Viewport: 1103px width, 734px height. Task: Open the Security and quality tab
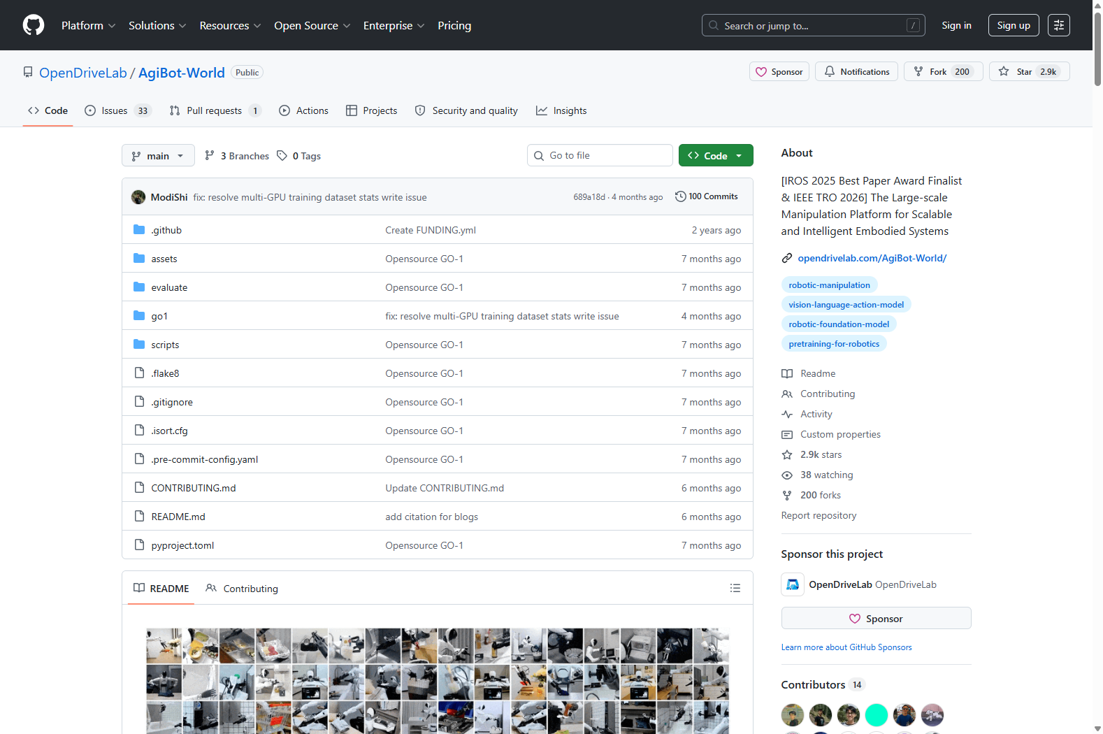466,110
